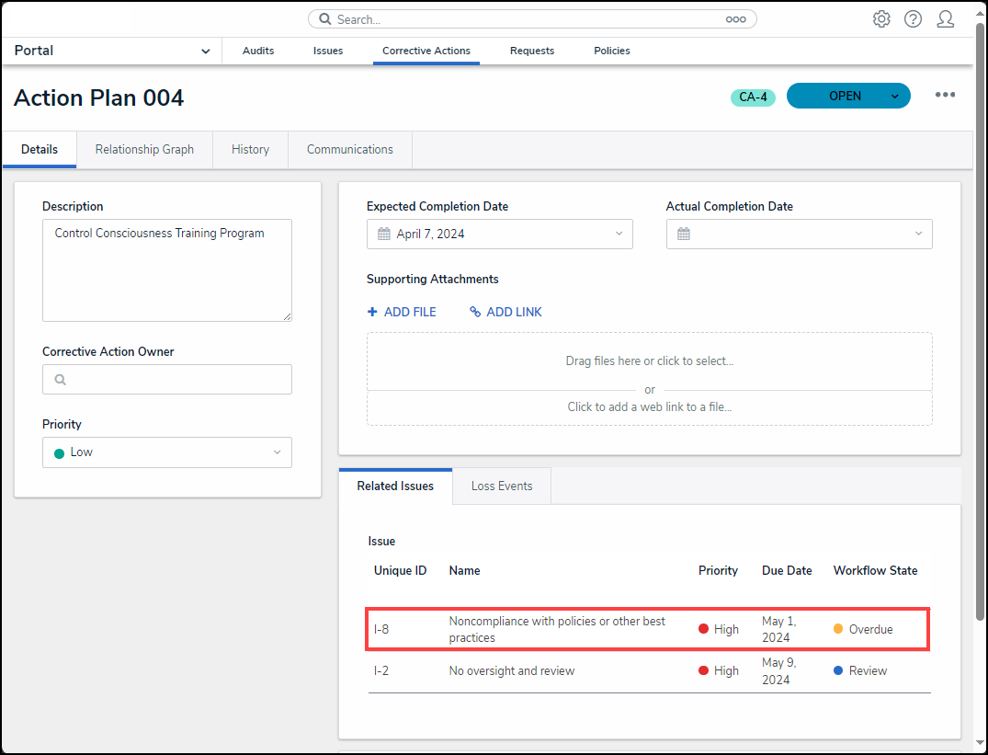The width and height of the screenshot is (988, 755).
Task: Click the ADD LINK button
Action: tap(505, 313)
